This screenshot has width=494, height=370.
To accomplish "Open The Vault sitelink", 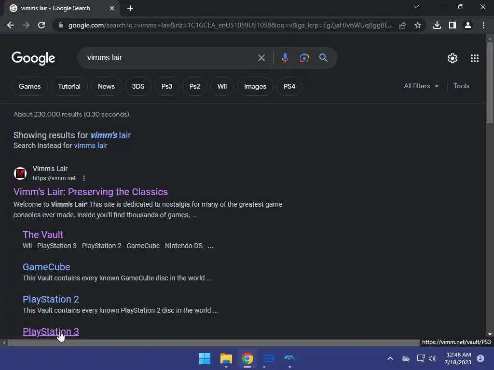I will click(x=43, y=235).
